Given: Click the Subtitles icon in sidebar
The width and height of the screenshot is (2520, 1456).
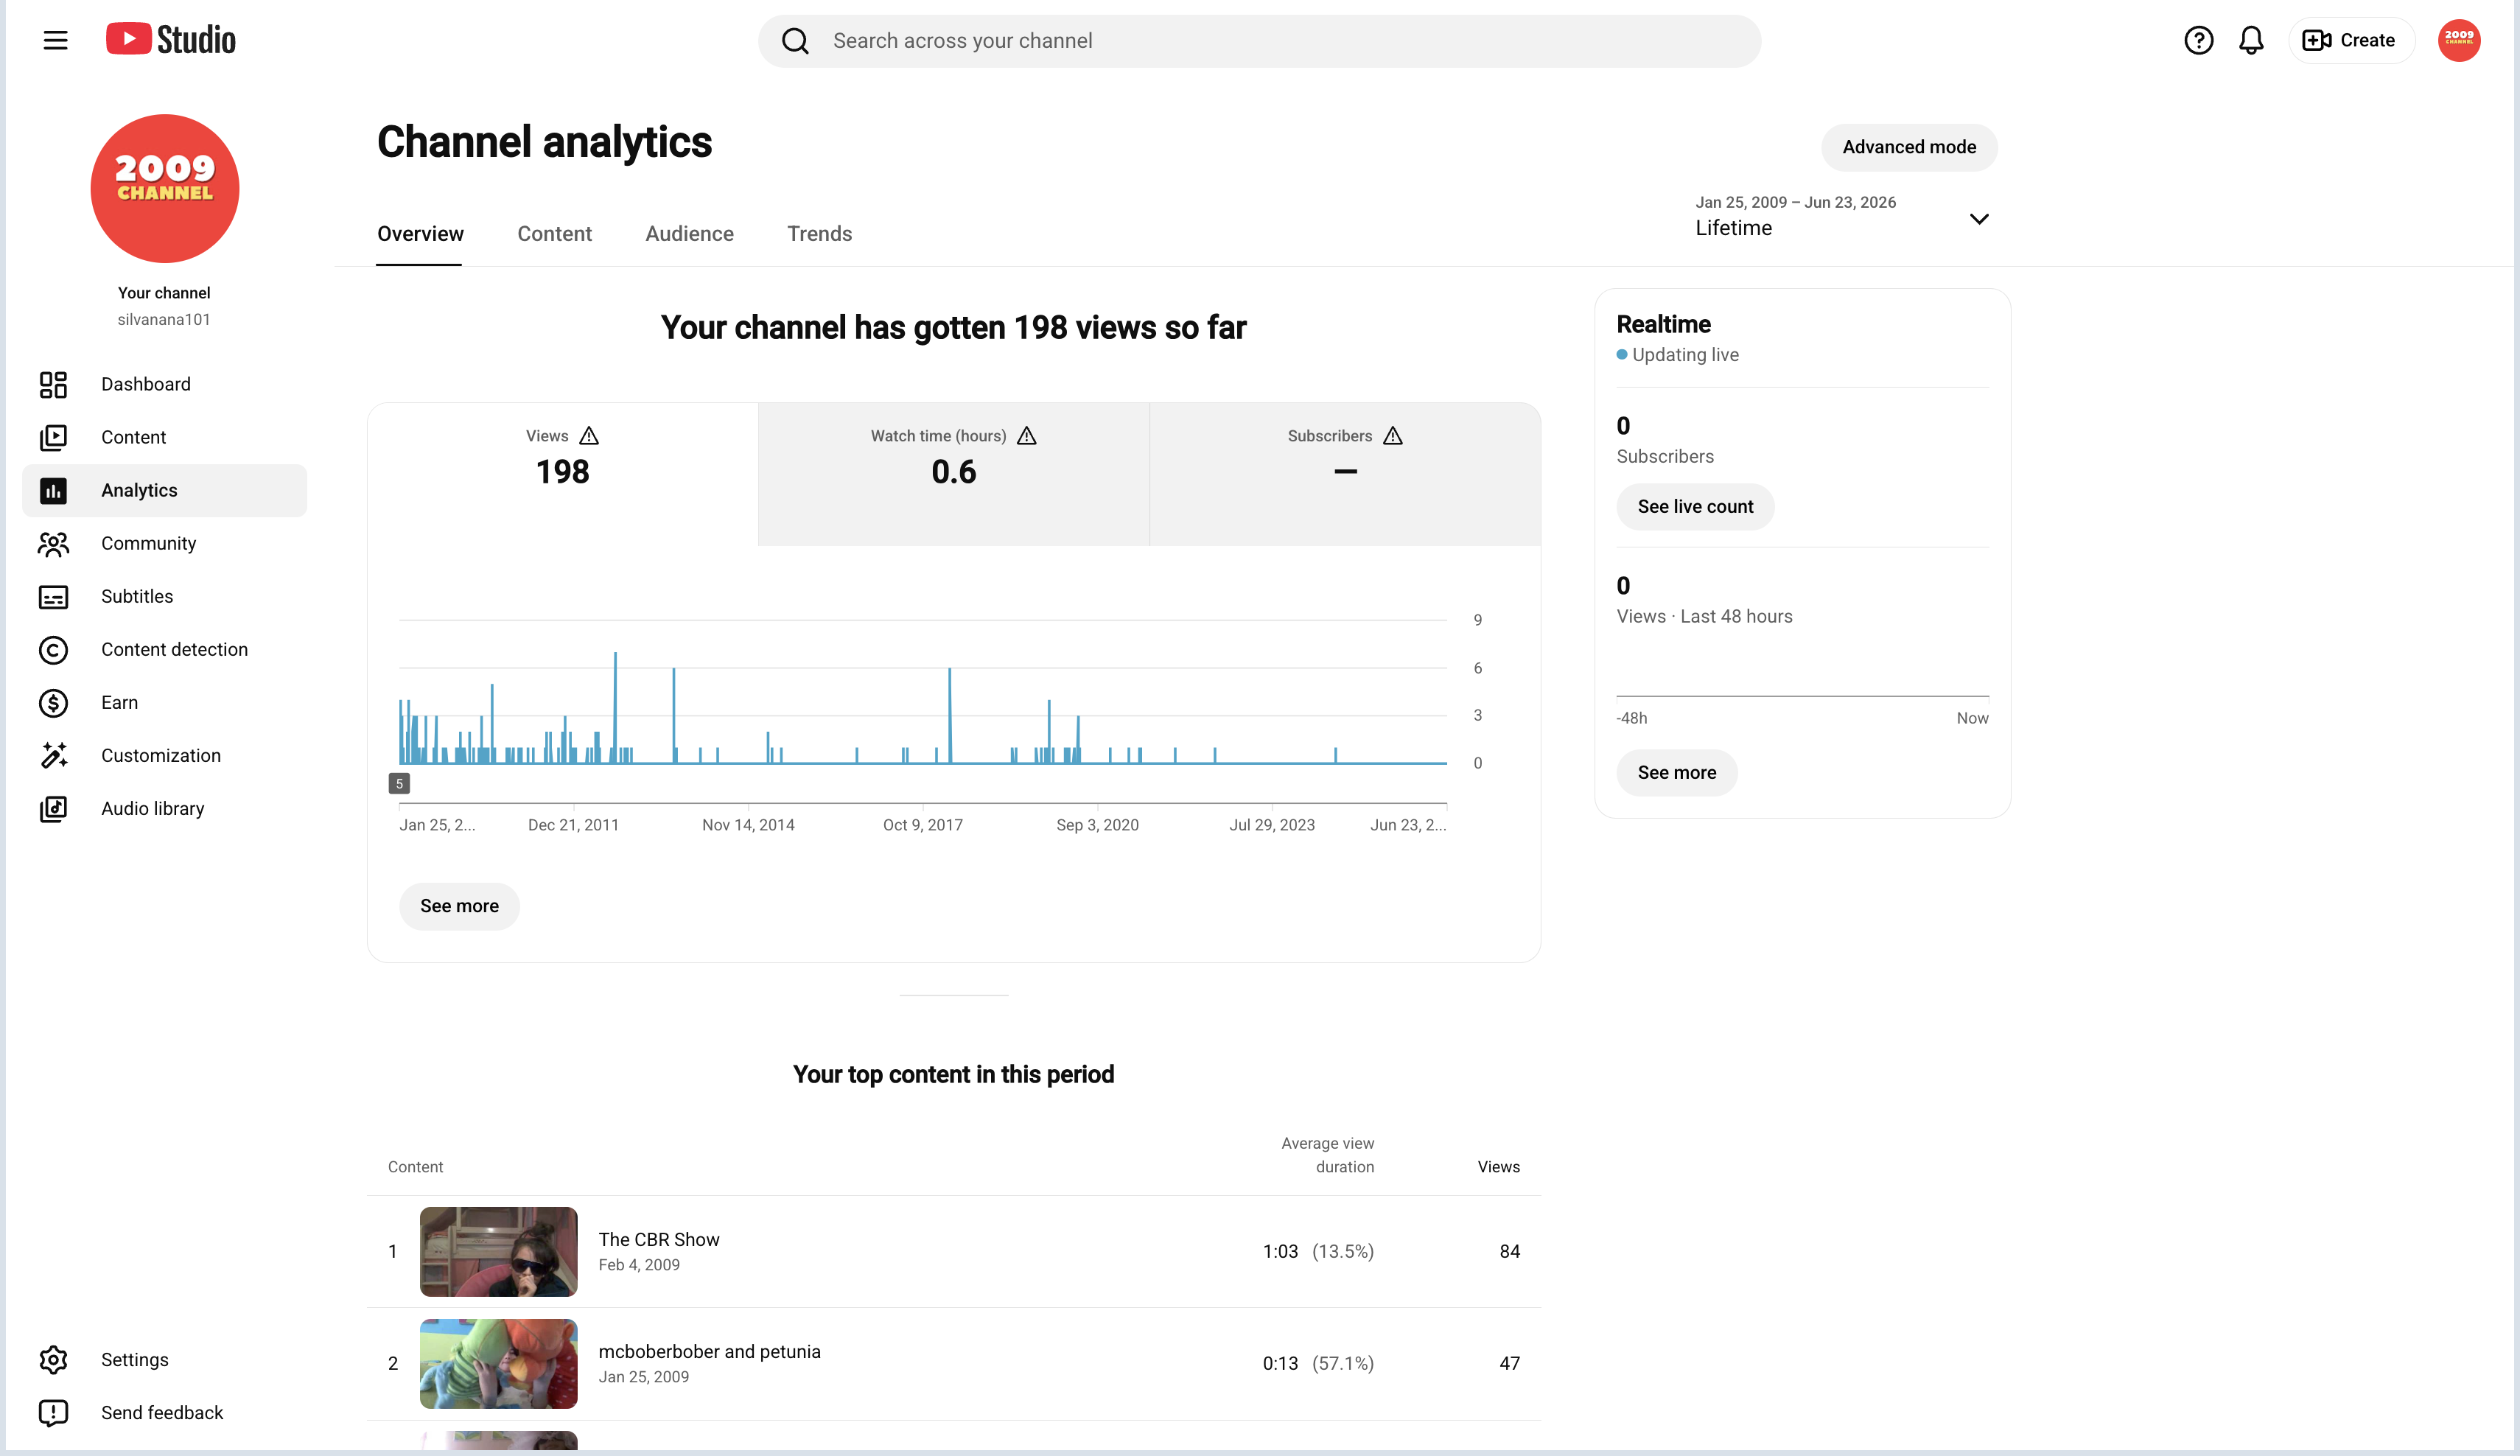Looking at the screenshot, I should (53, 596).
